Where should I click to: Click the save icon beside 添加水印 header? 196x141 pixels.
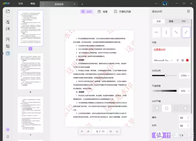(188, 11)
